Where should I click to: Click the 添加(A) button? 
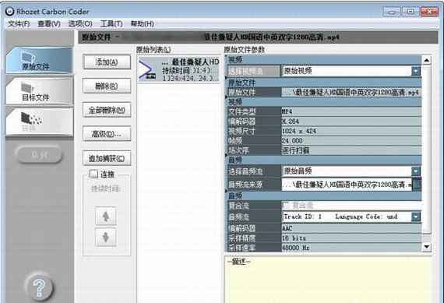pos(107,62)
